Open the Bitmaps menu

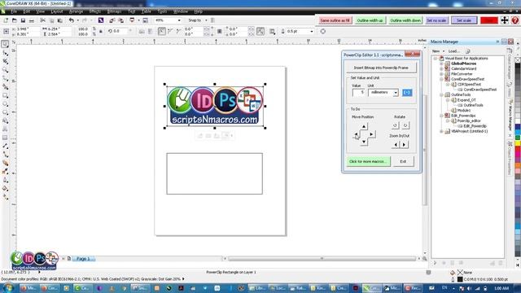pyautogui.click(x=114, y=11)
